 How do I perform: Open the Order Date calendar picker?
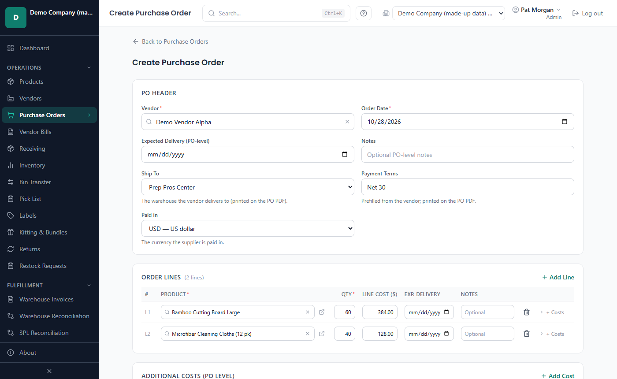click(x=565, y=122)
